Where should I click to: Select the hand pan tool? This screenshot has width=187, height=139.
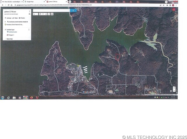click(x=40, y=14)
